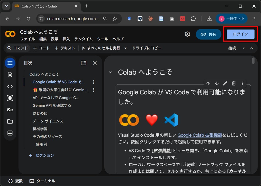This screenshot has height=186, width=261.
Task: Close the table of contents panel
Action: [x=95, y=63]
